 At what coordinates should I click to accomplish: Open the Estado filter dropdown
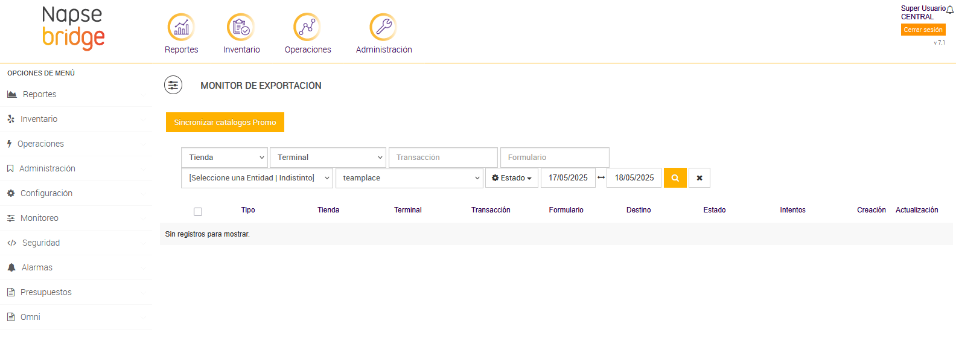coord(512,178)
